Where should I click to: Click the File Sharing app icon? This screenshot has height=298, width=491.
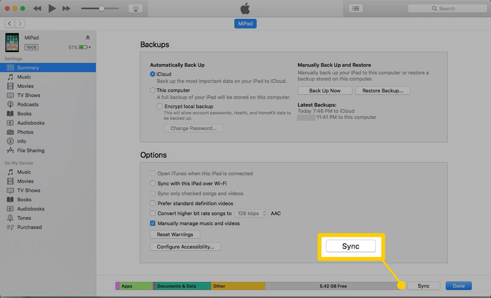[10, 150]
